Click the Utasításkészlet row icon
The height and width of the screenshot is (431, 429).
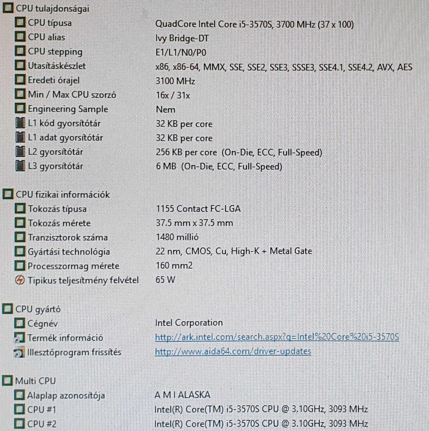click(20, 65)
